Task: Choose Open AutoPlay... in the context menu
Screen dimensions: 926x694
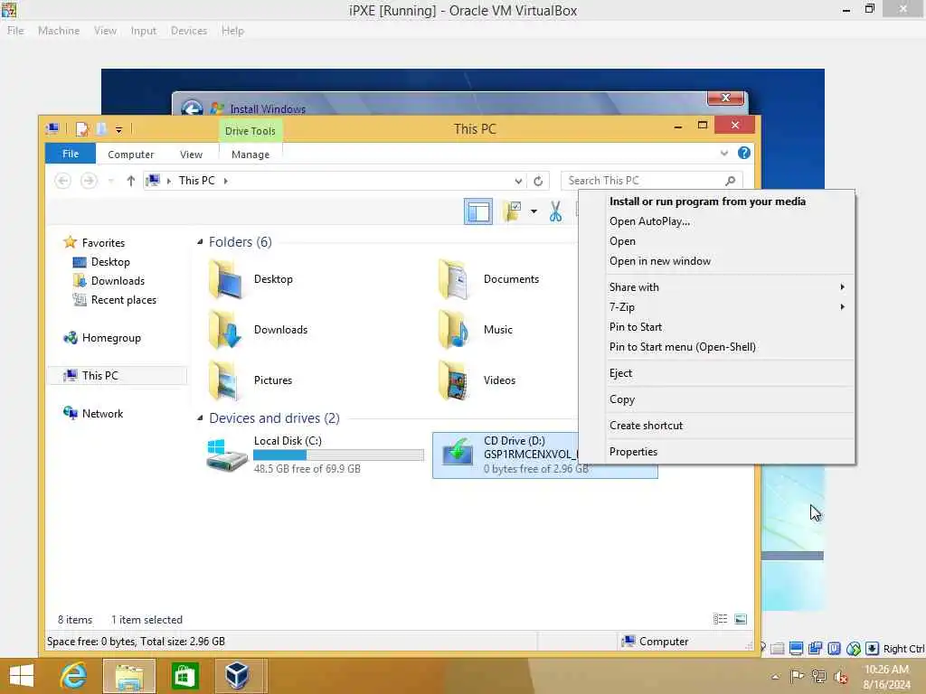Action: point(649,221)
